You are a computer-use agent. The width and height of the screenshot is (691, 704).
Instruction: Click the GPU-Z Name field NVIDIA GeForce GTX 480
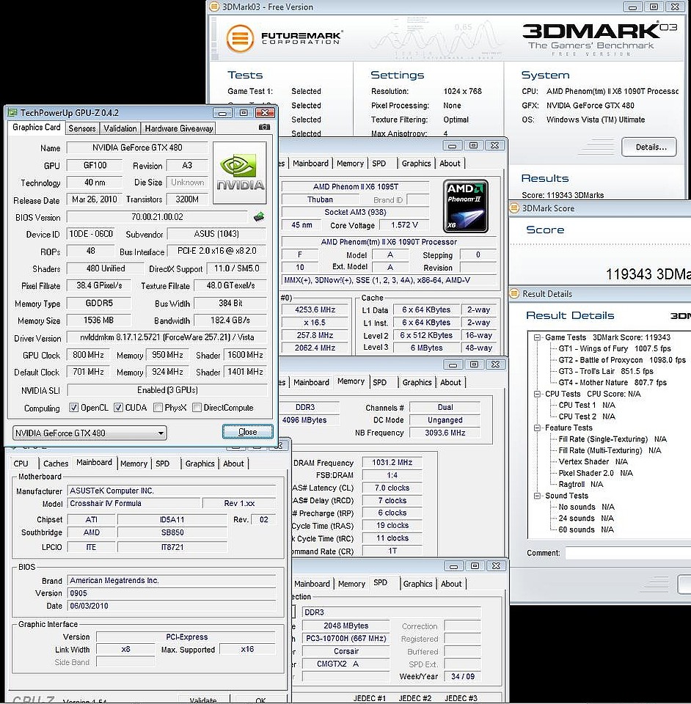click(x=137, y=147)
